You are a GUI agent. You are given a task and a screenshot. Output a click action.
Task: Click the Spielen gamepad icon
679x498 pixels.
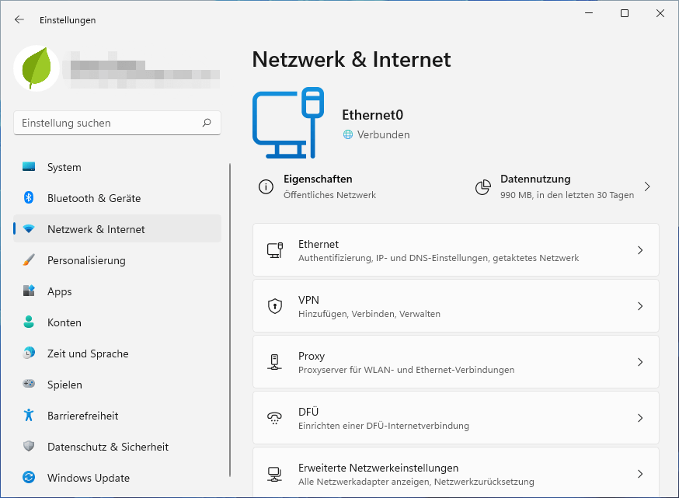[x=29, y=385]
